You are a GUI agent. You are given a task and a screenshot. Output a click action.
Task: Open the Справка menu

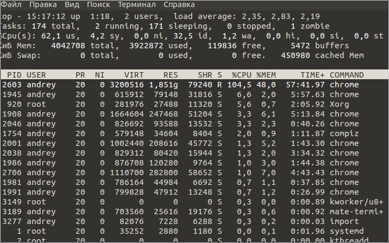tap(179, 4)
